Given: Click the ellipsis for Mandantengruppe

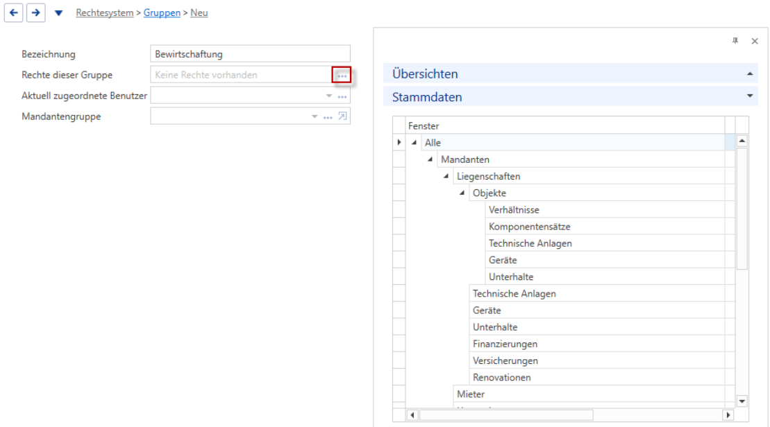Looking at the screenshot, I should (328, 117).
